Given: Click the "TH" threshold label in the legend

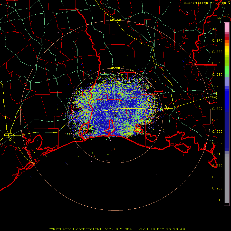Looking at the screenshot, I should [x=220, y=200].
